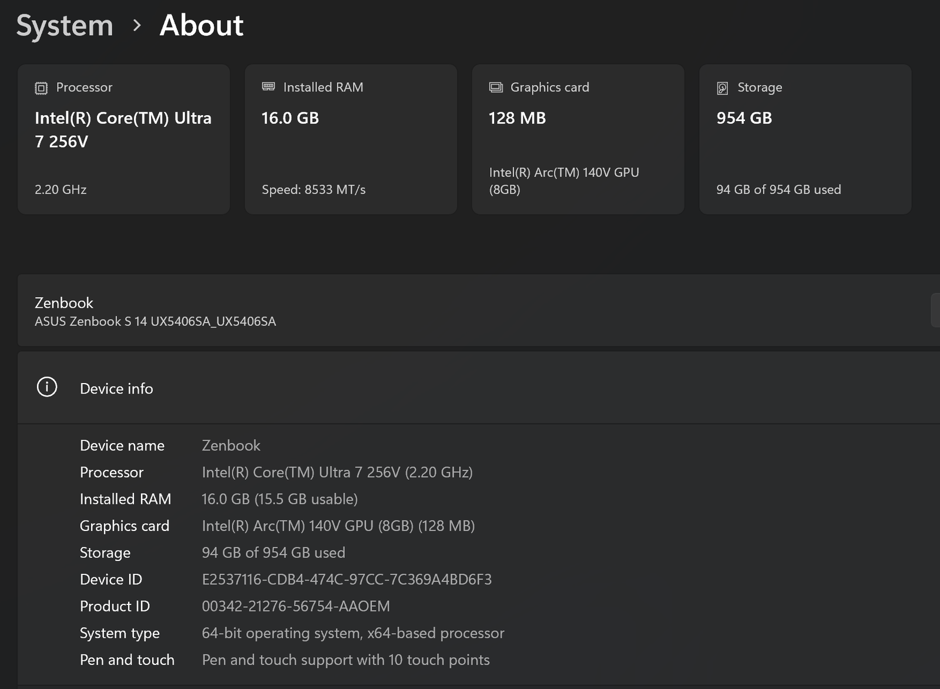Go back to System in the breadcrumb
This screenshot has height=689, width=940.
65,25
